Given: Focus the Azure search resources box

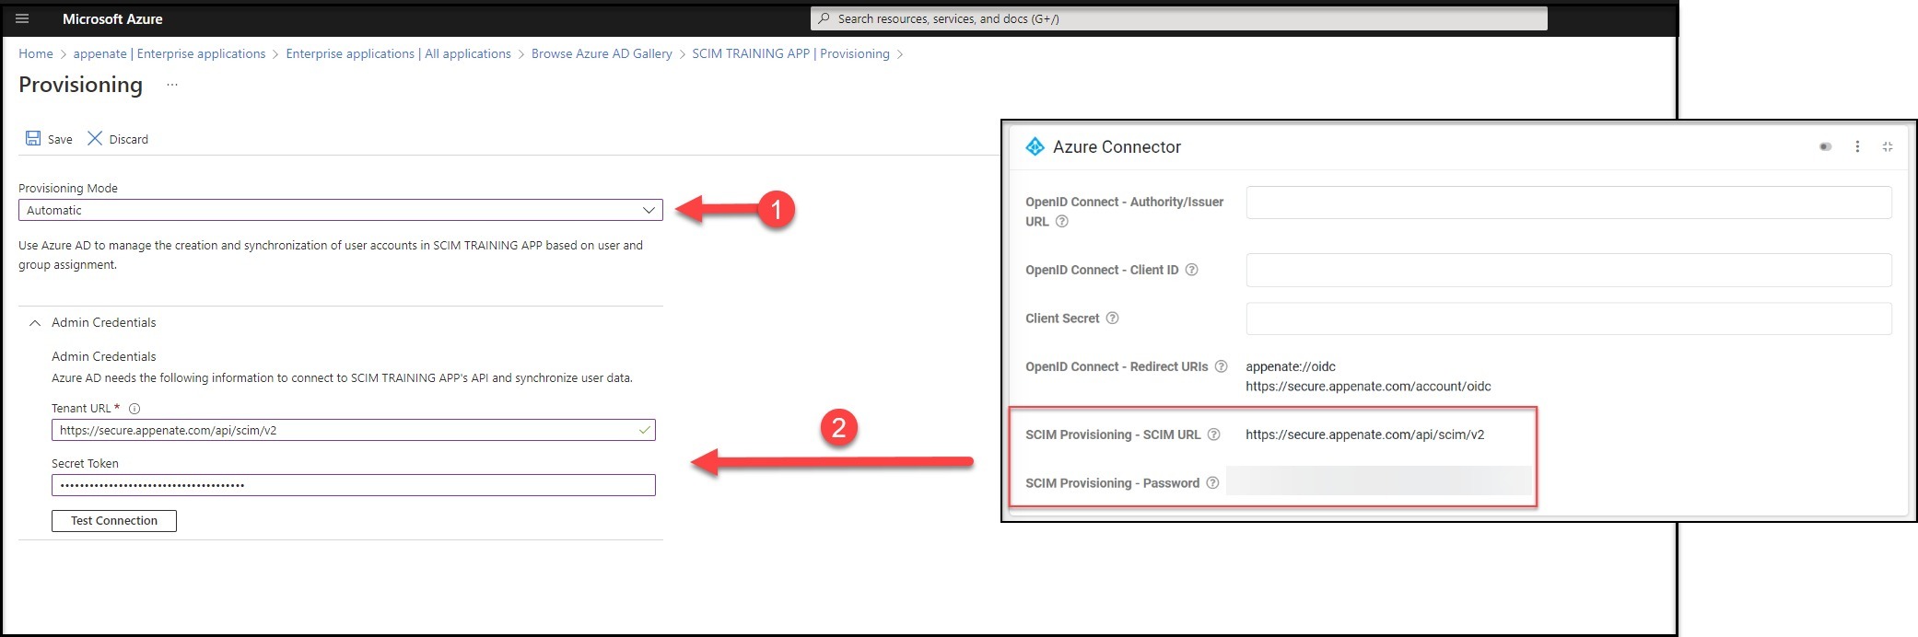Looking at the screenshot, I should point(1179,18).
